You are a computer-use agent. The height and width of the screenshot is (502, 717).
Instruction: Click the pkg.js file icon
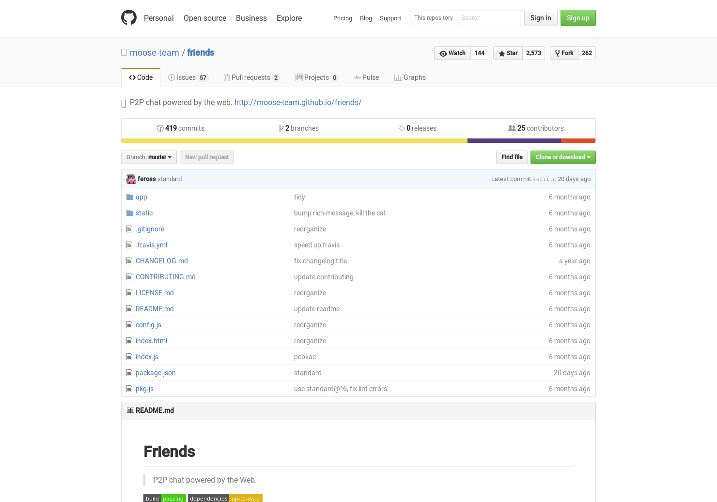[129, 389]
